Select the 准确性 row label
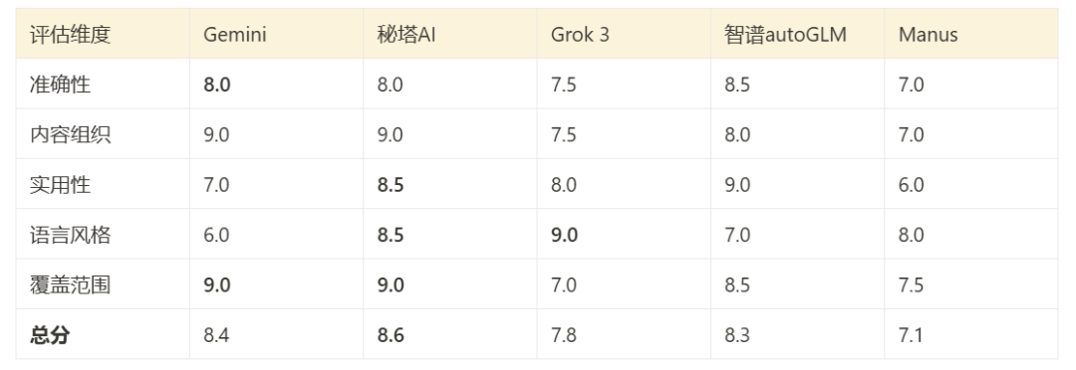1076x370 pixels. [x=61, y=85]
